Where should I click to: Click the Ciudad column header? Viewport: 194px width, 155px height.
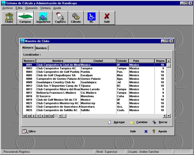pos(98,61)
